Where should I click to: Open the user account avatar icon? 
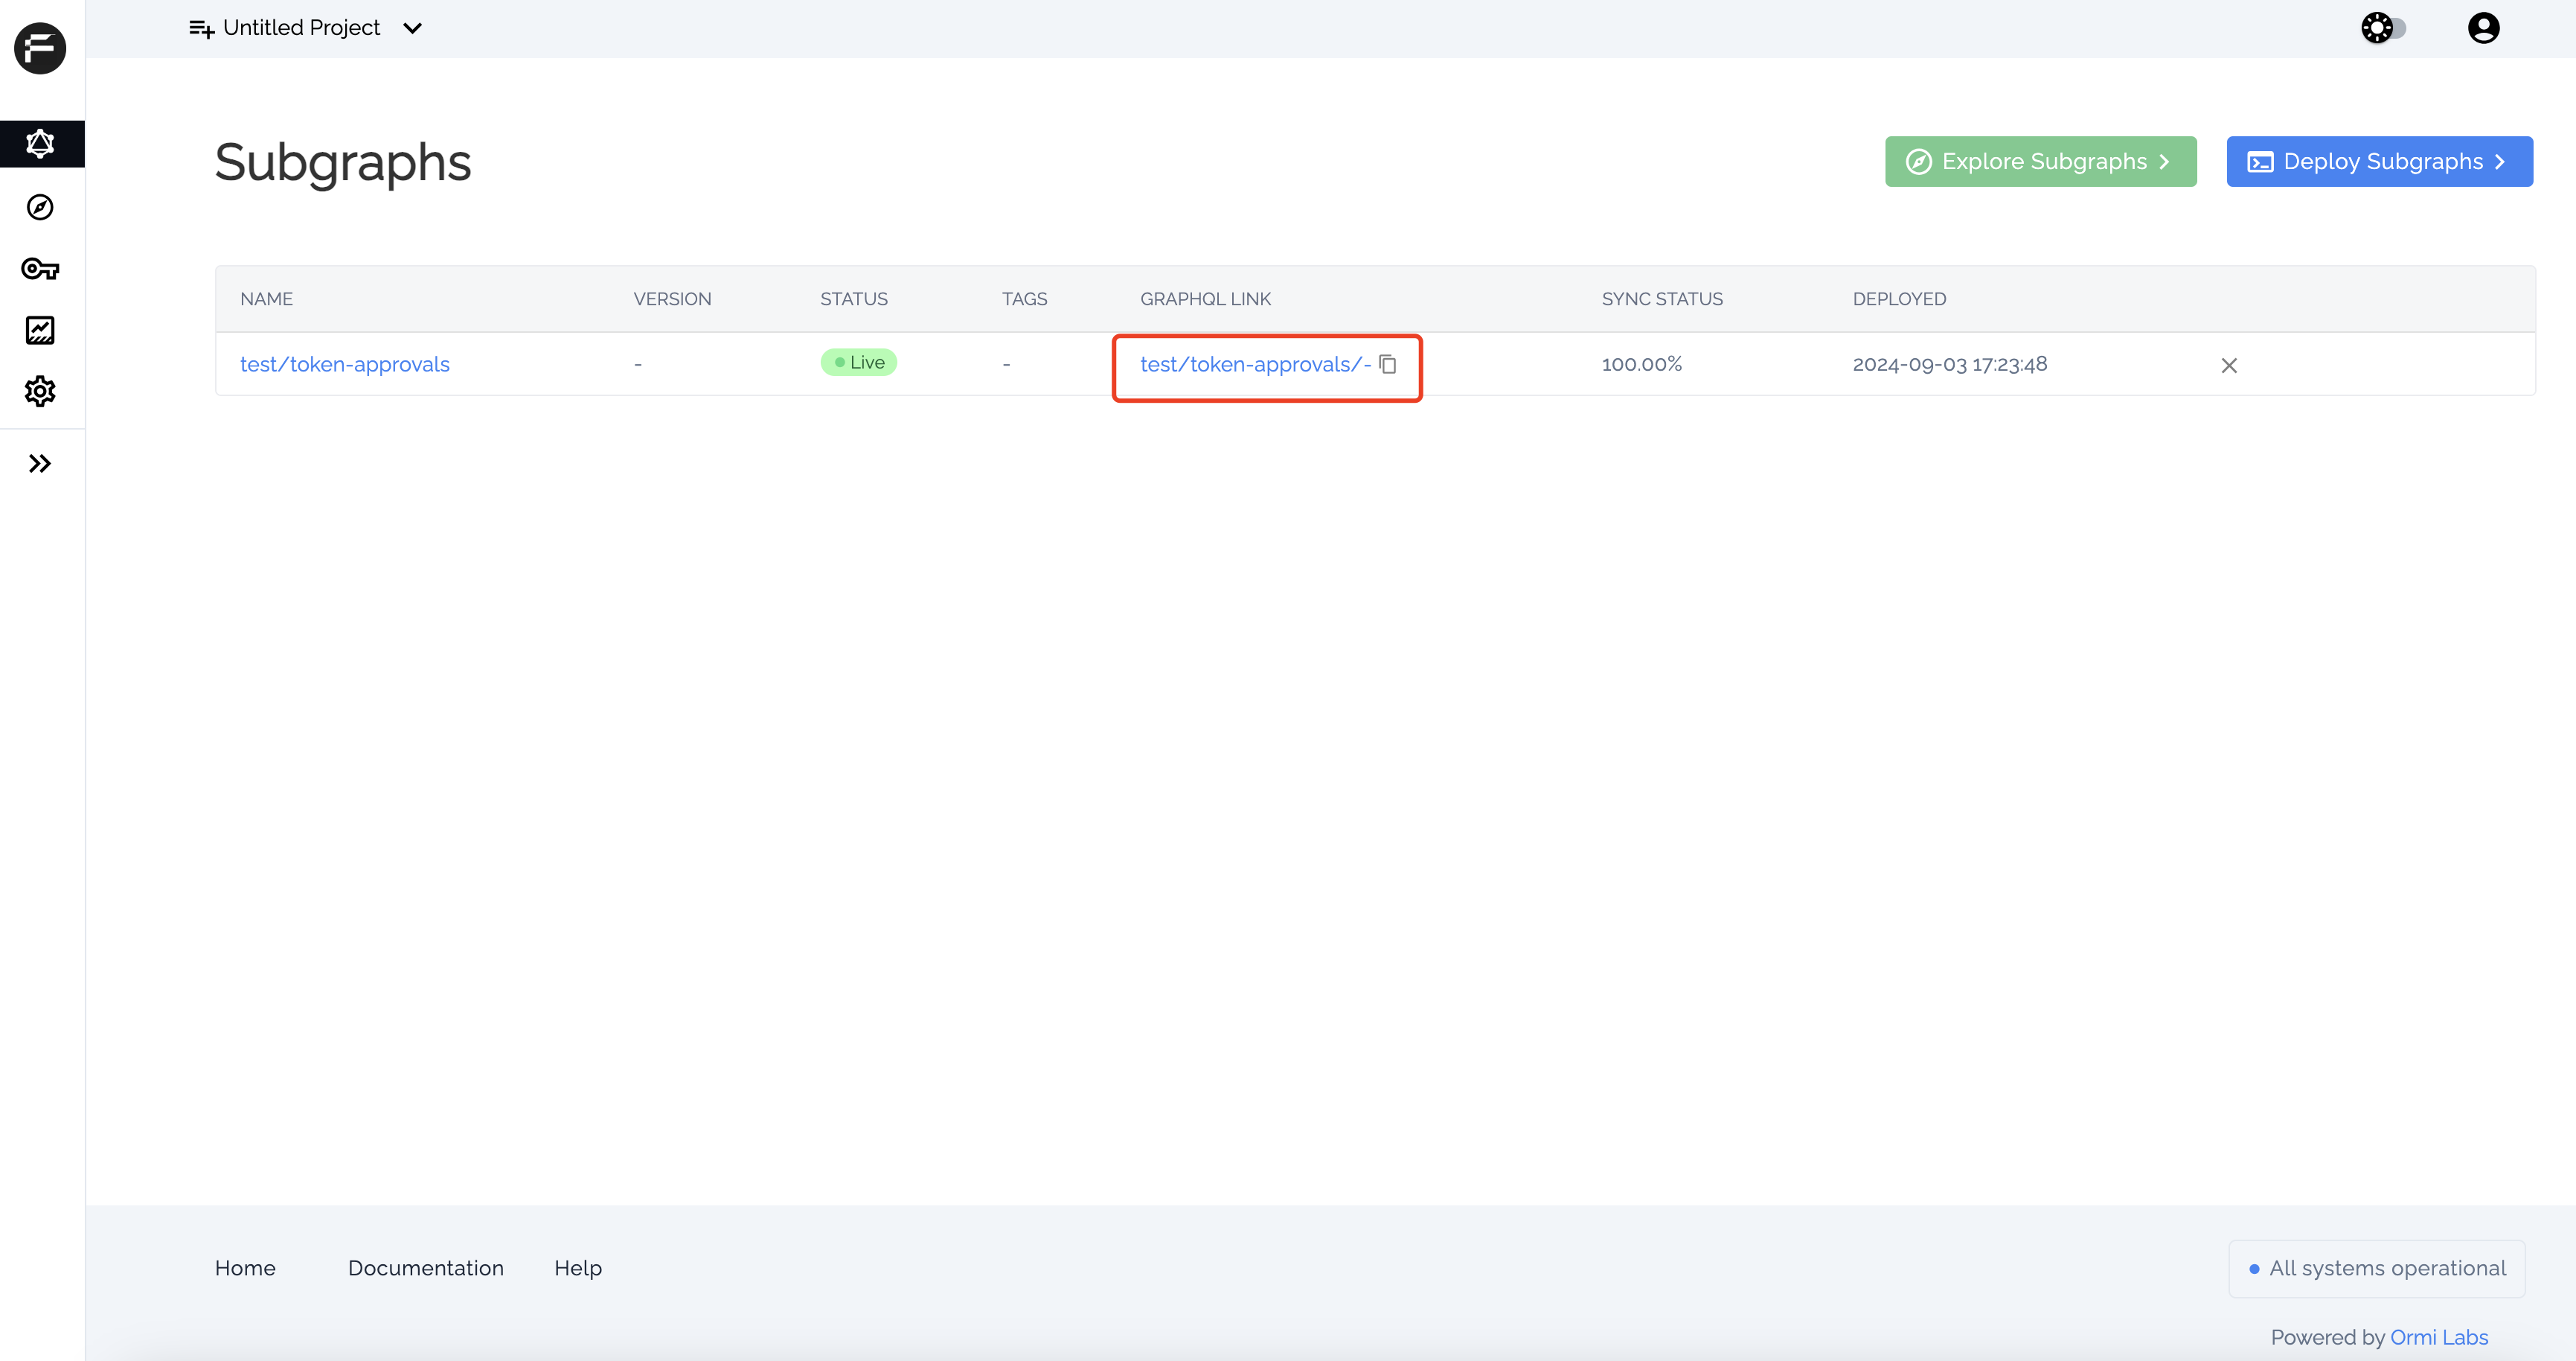2483,28
